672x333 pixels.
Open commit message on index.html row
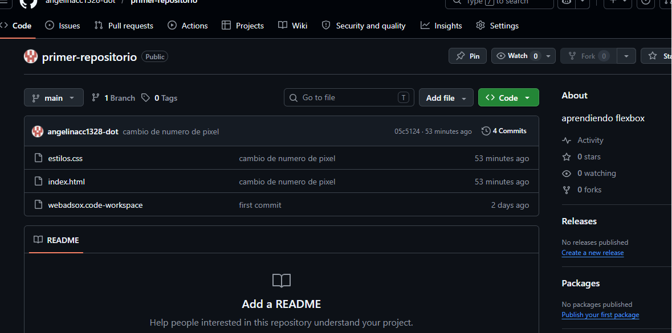(287, 182)
